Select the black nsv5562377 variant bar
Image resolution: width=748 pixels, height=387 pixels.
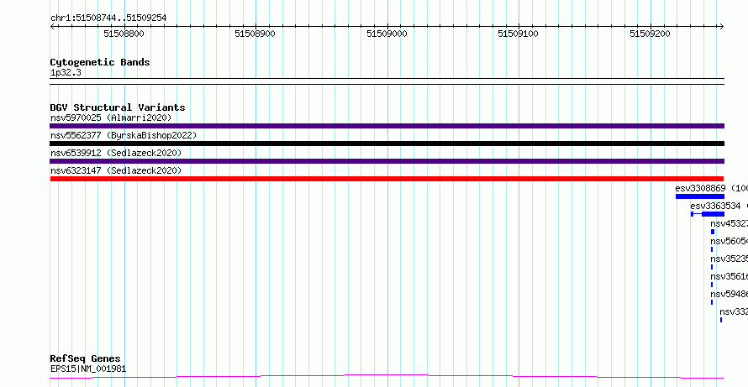coord(387,144)
